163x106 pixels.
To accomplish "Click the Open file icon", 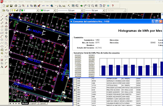I will tap(7, 6).
